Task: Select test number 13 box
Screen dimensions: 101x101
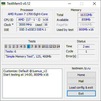Action: click(54, 47)
